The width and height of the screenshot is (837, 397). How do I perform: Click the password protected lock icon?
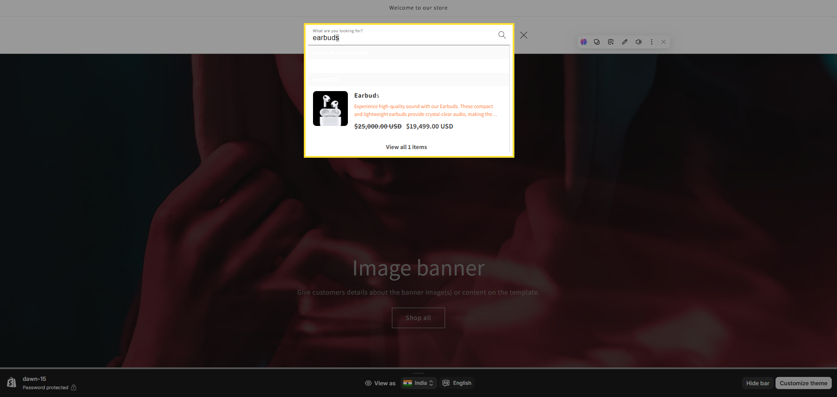(x=74, y=387)
